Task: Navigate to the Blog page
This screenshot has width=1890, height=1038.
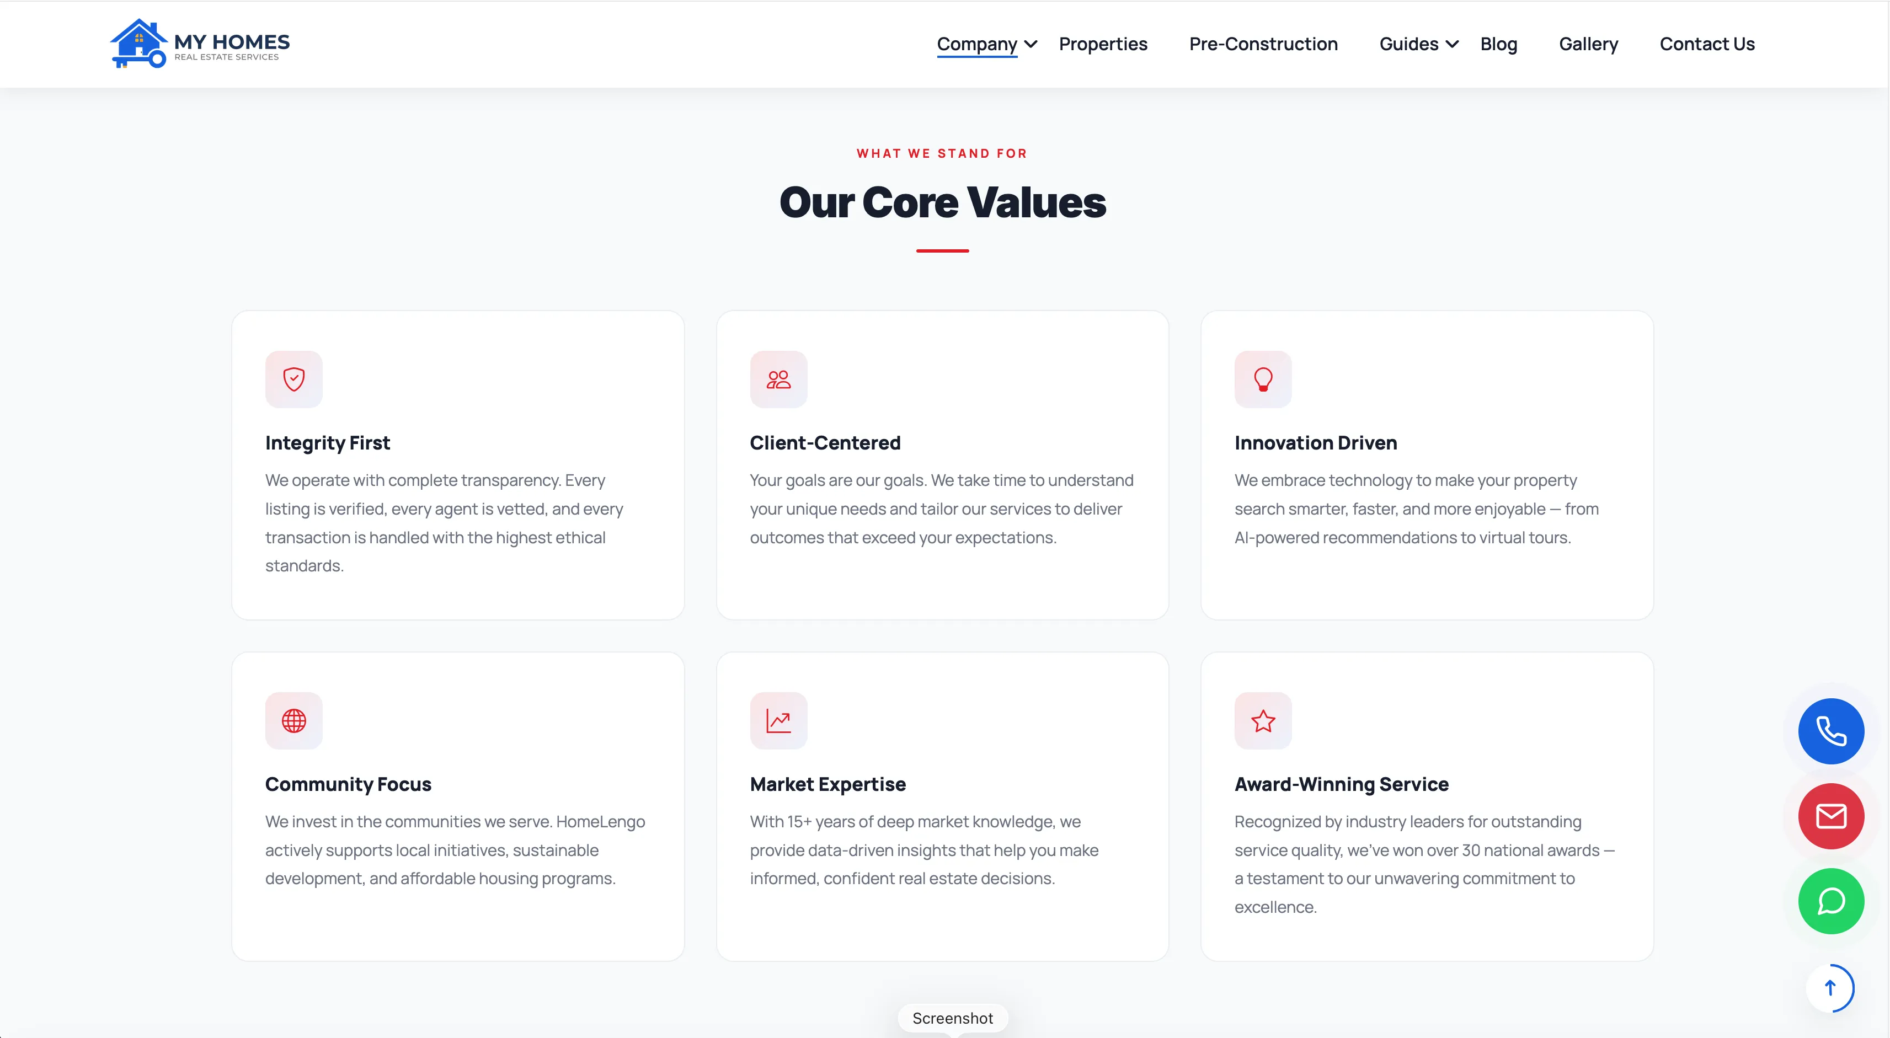Action: point(1498,44)
